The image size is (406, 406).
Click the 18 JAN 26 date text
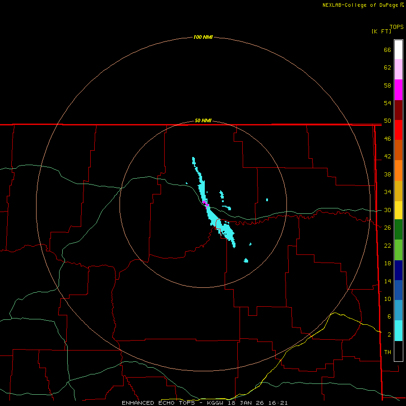[x=245, y=403]
